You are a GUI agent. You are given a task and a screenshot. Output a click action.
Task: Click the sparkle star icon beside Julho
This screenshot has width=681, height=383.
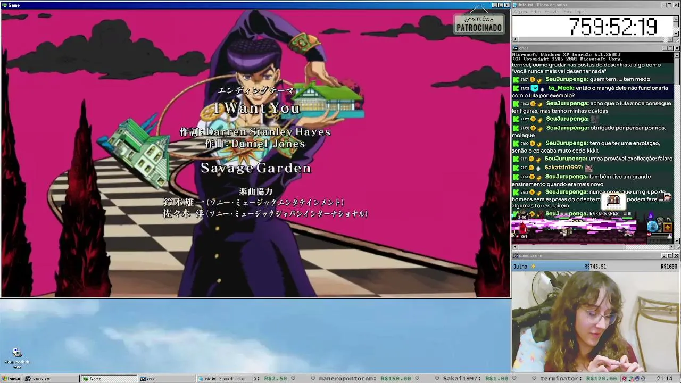coord(534,267)
